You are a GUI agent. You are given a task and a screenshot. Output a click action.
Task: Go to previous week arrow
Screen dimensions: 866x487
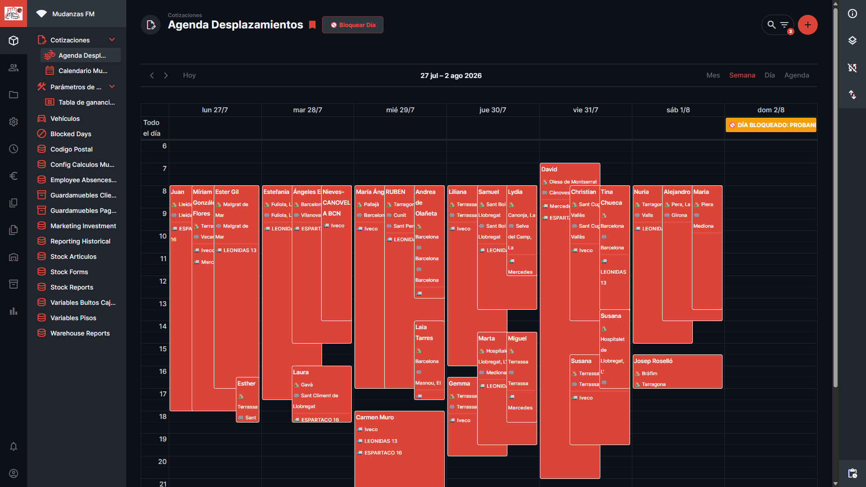[152, 75]
